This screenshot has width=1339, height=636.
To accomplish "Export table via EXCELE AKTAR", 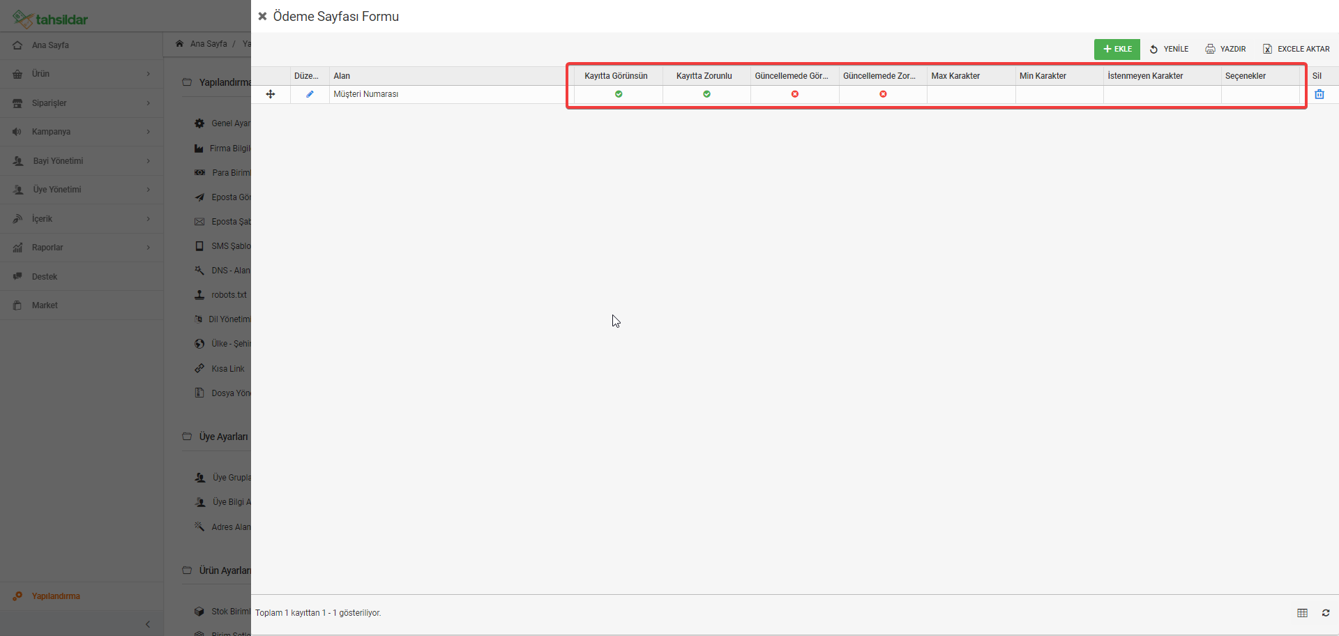I will [1296, 49].
